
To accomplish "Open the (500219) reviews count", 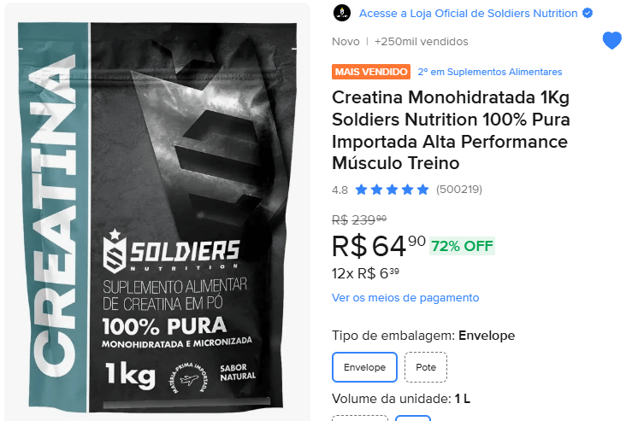I will pos(459,190).
